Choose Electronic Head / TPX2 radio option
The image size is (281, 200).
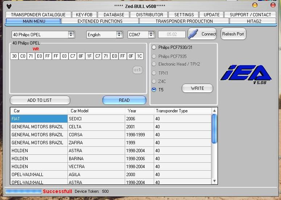click(154, 64)
